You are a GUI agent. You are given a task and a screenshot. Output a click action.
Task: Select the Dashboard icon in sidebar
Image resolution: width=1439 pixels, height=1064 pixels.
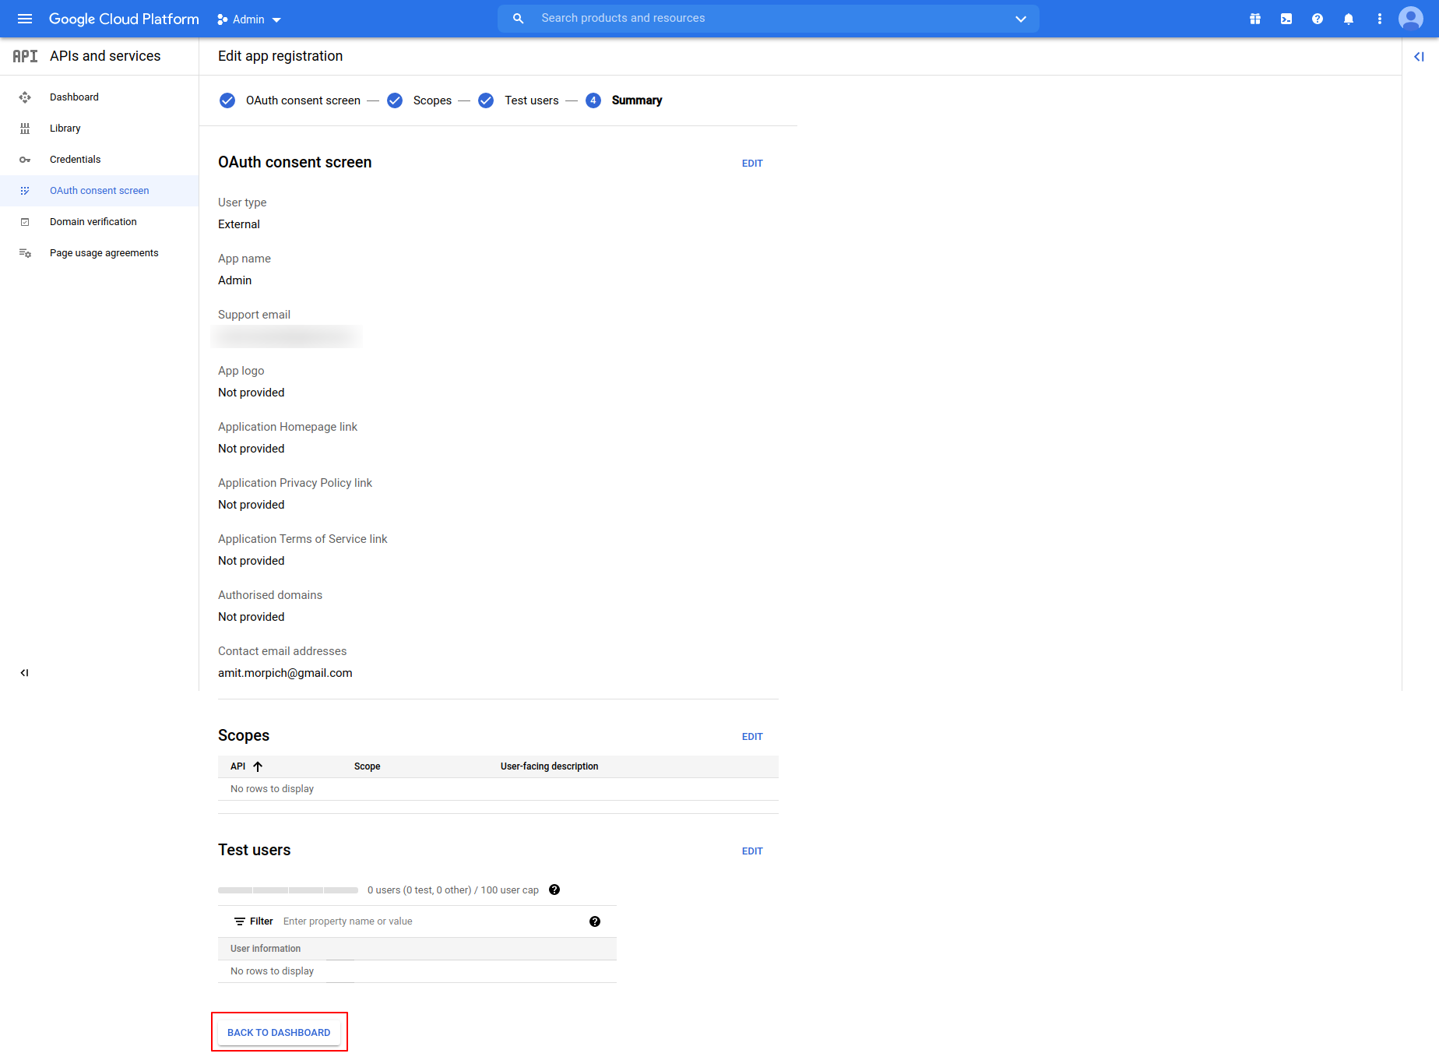click(25, 97)
